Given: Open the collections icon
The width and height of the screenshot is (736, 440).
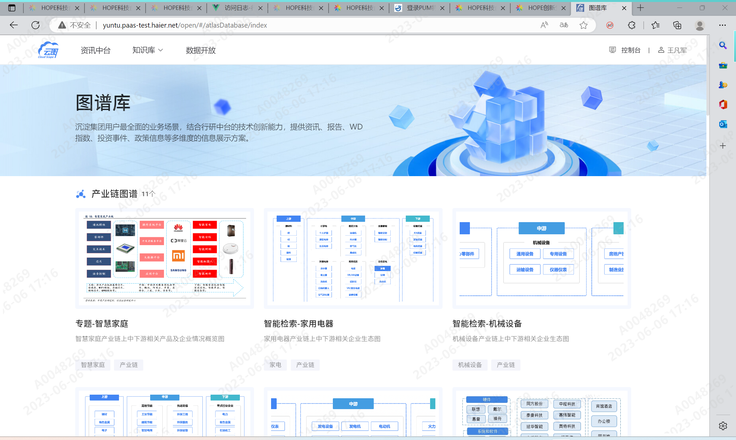Looking at the screenshot, I should tap(677, 25).
